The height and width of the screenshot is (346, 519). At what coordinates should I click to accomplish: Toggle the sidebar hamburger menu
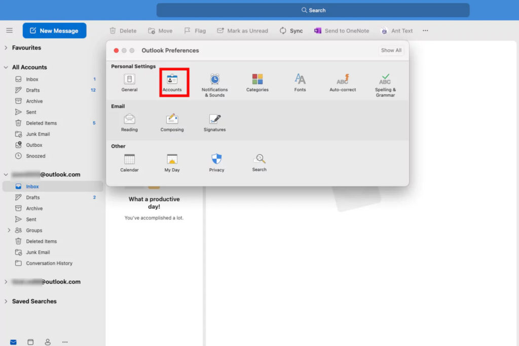pos(9,30)
